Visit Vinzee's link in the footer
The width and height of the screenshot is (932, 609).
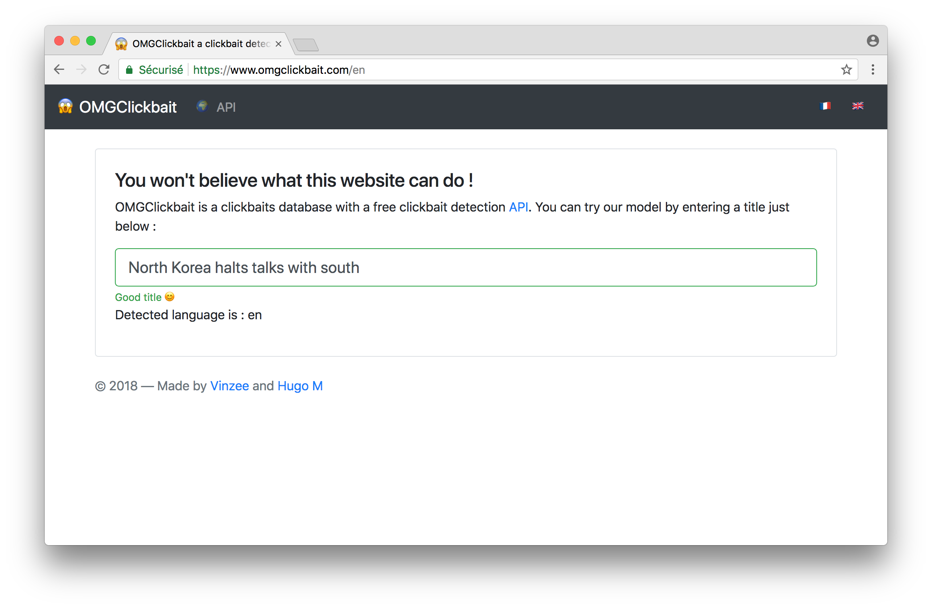point(229,386)
